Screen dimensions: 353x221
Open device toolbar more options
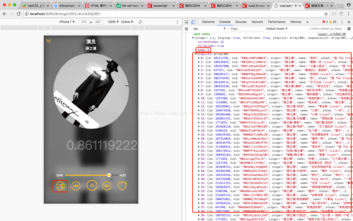(177, 22)
